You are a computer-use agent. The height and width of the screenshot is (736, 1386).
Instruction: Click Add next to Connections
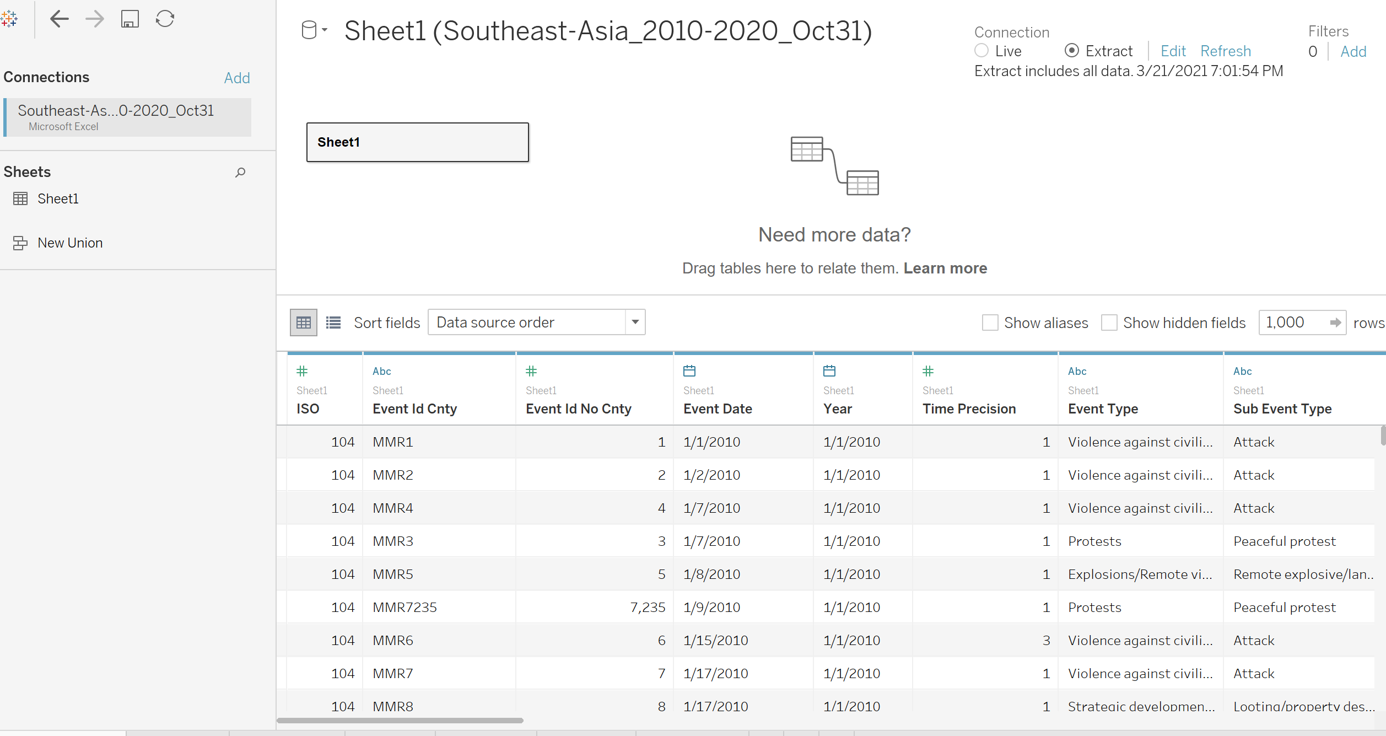[x=237, y=78]
